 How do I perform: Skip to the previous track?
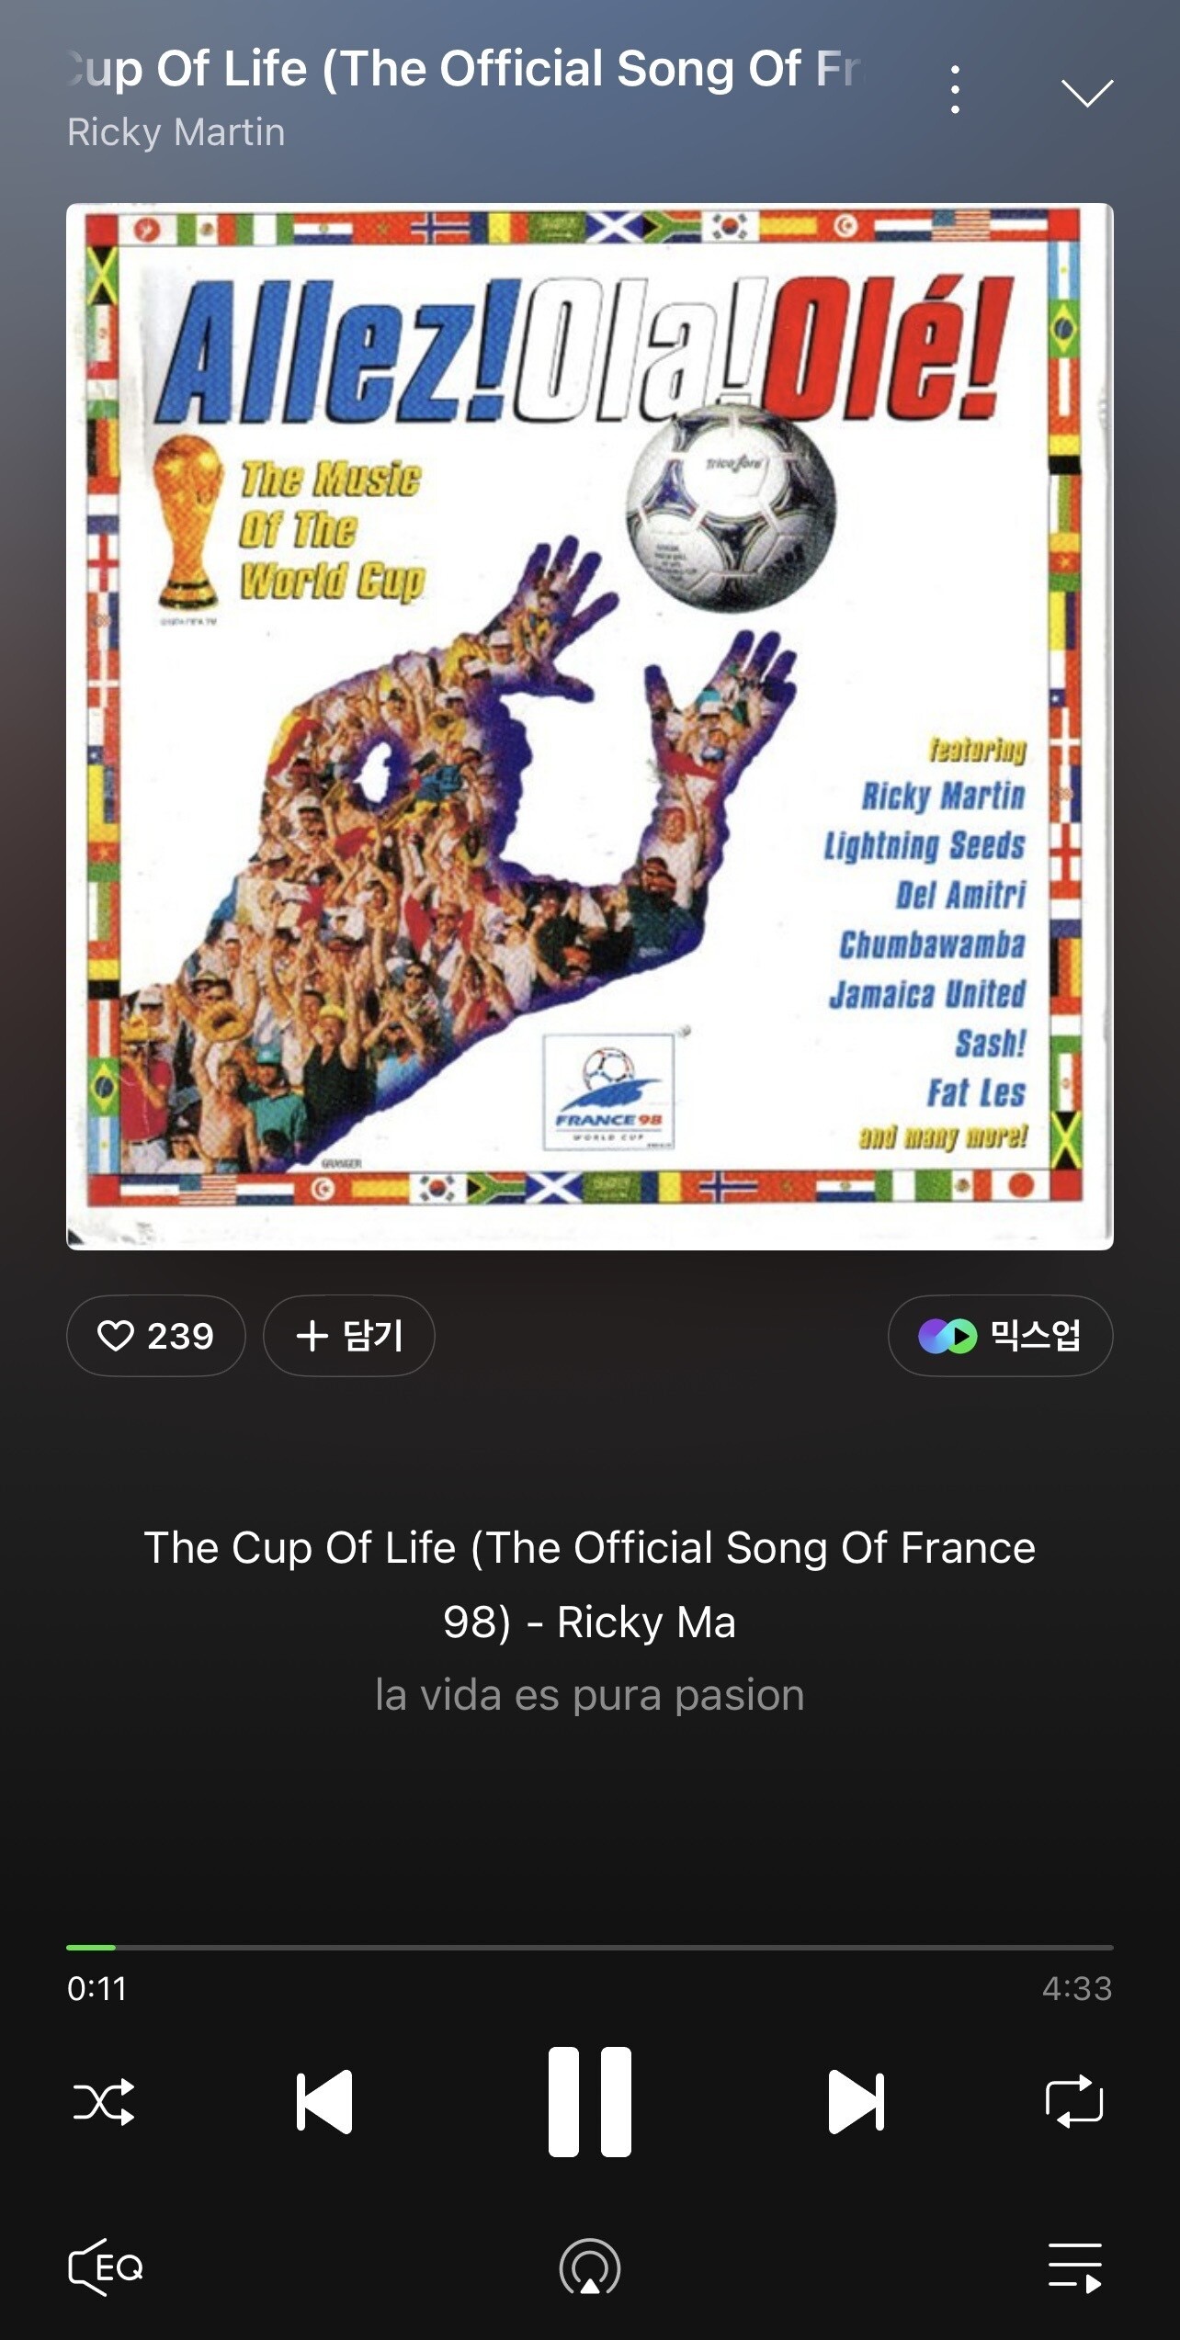tap(324, 2101)
